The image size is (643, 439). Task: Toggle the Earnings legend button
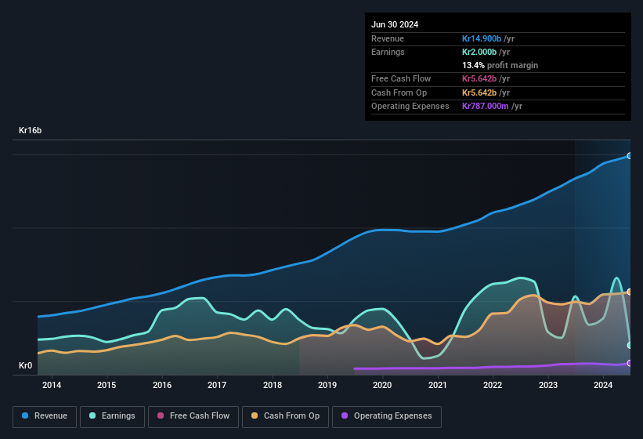[x=112, y=416]
